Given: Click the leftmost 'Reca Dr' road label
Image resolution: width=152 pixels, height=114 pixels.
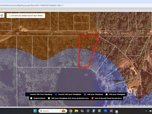Looking at the screenshot, I should coord(58,32).
